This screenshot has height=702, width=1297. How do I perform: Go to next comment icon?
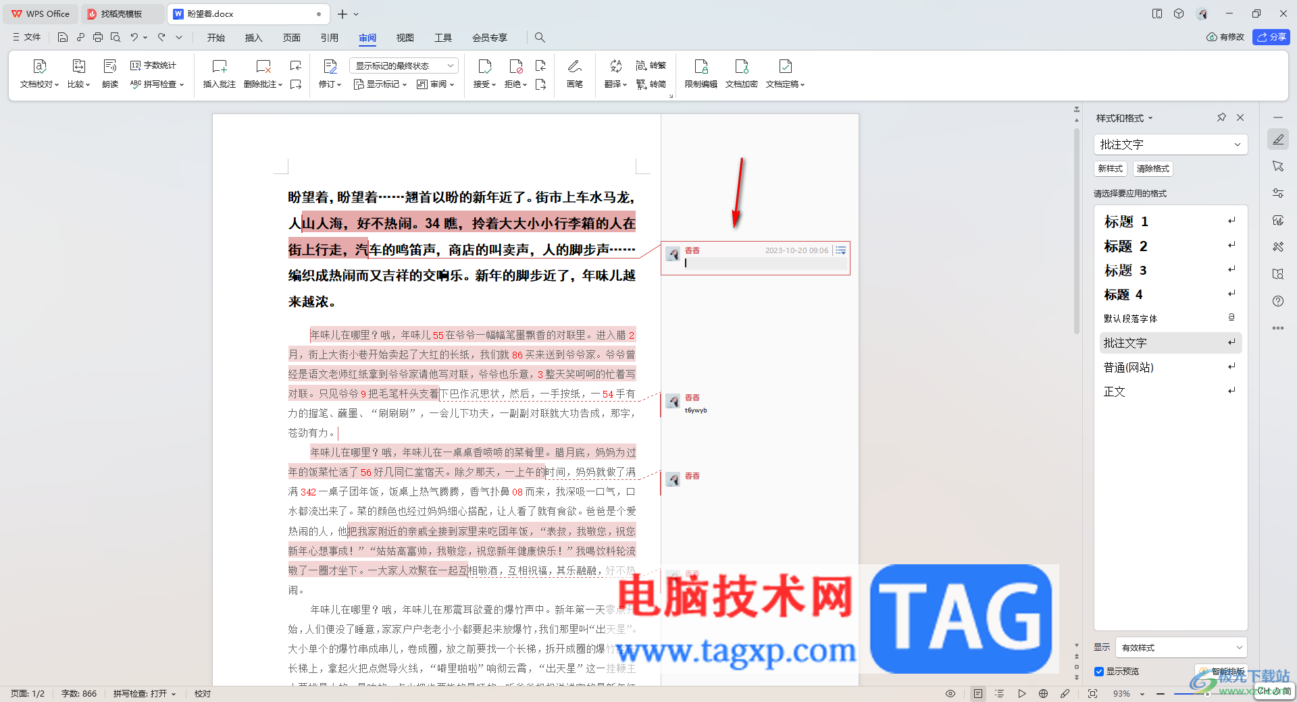[296, 84]
